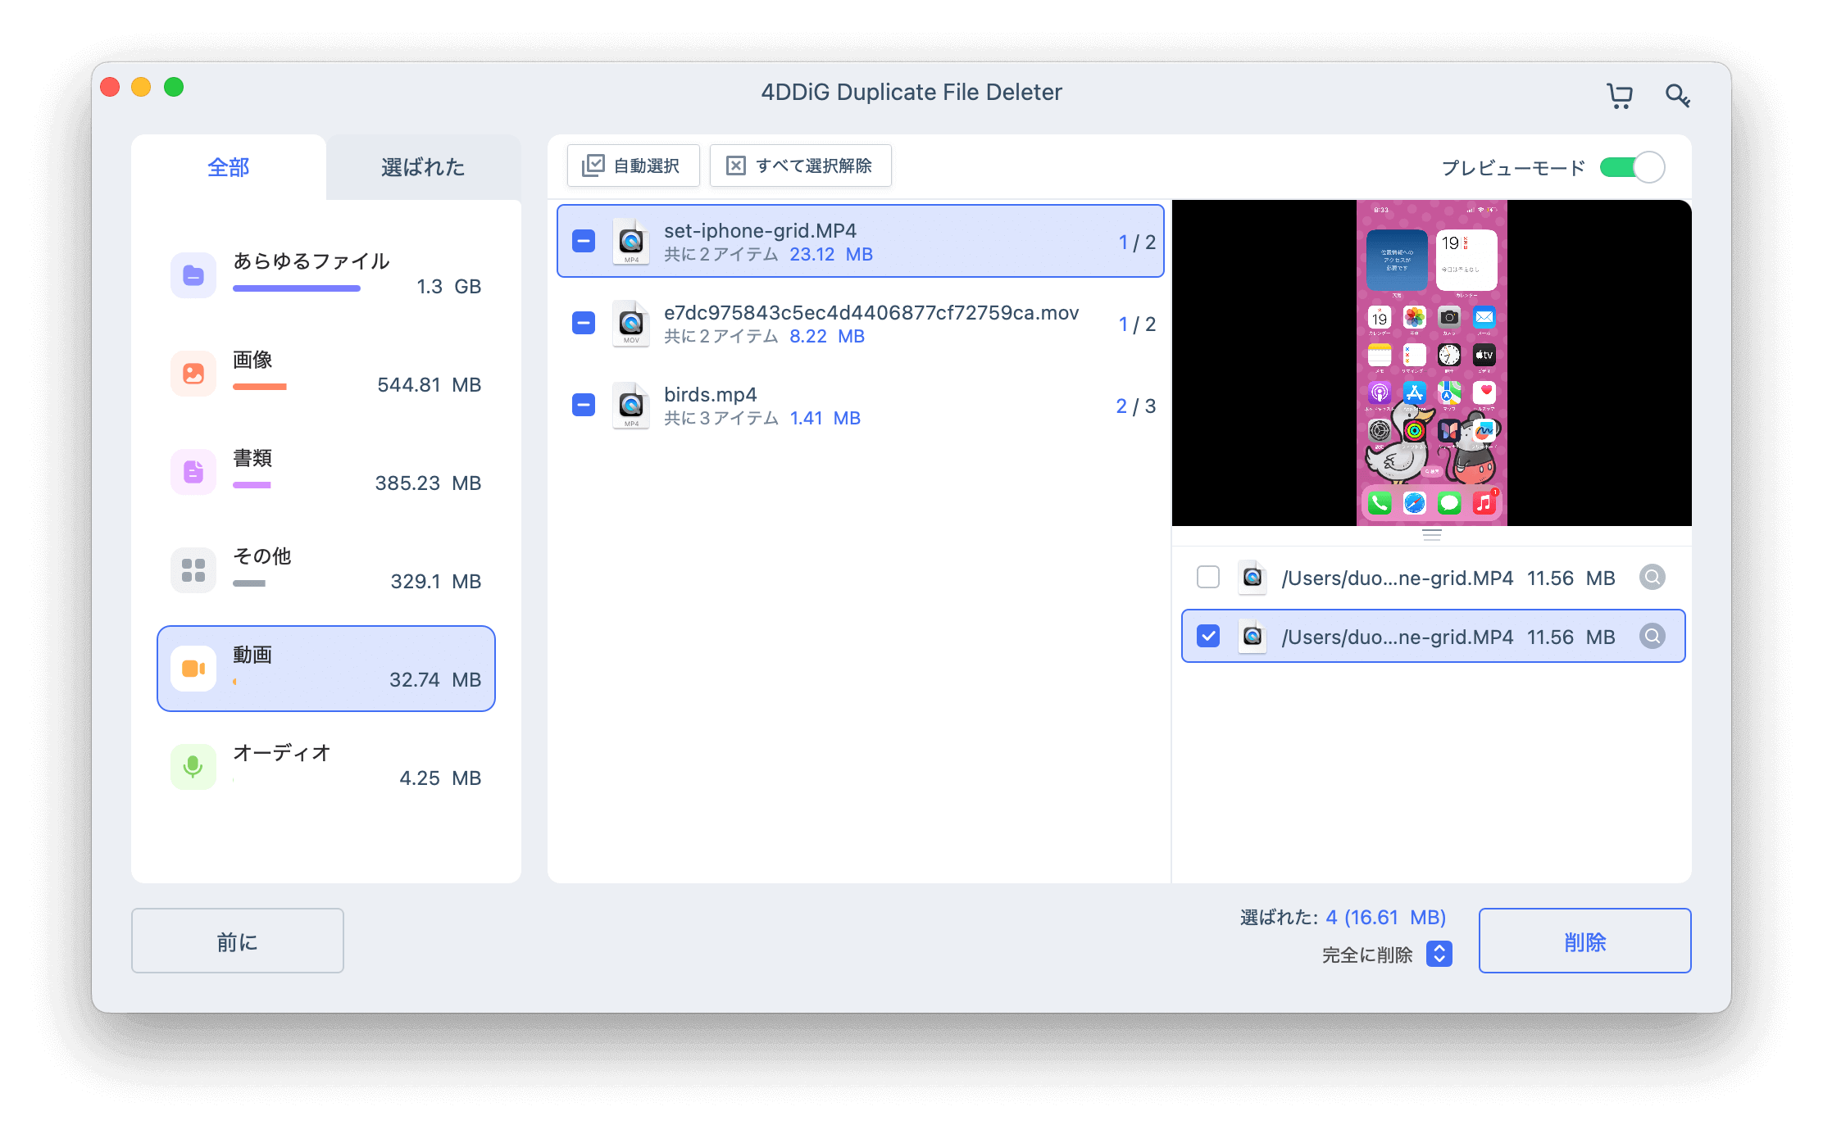Screen dimensions: 1823x1134
Task: Click the 32.74 MB video size
Action: (435, 680)
